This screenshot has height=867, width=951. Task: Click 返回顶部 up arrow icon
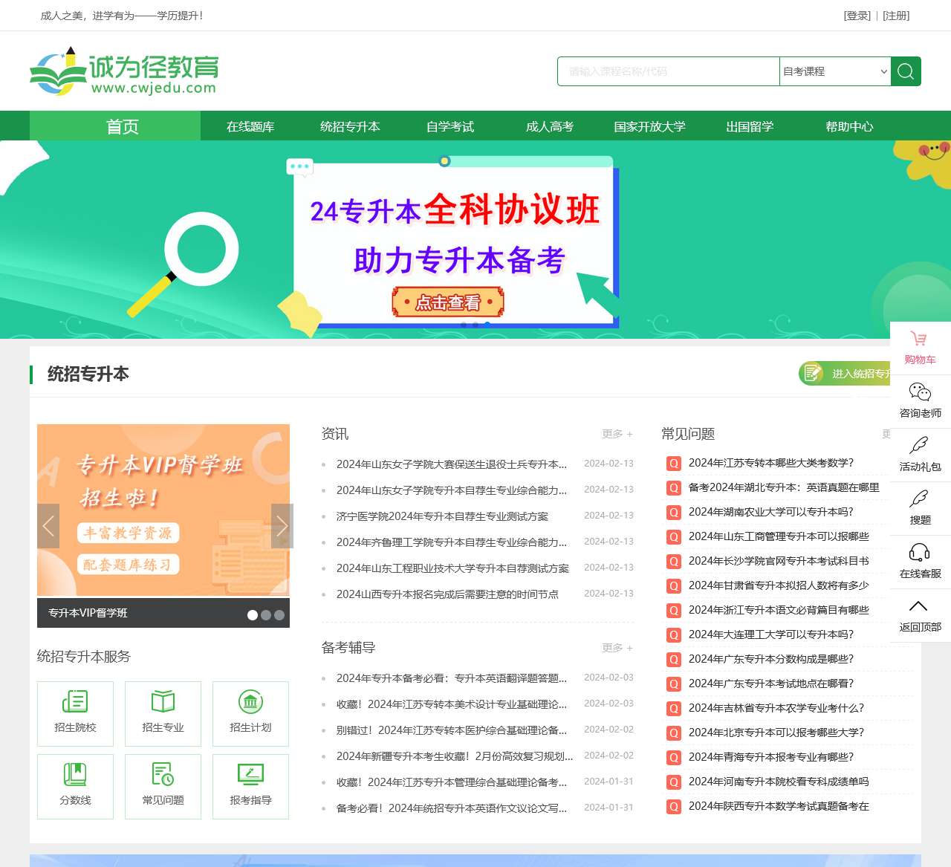[919, 606]
